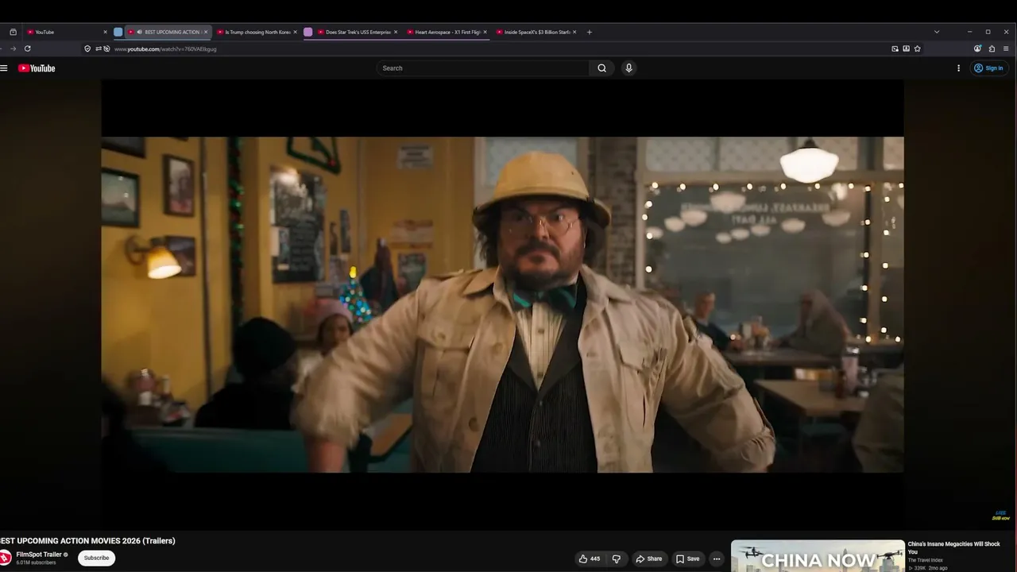
Task: Open the FilmSpot Trailer channel name
Action: coord(39,555)
